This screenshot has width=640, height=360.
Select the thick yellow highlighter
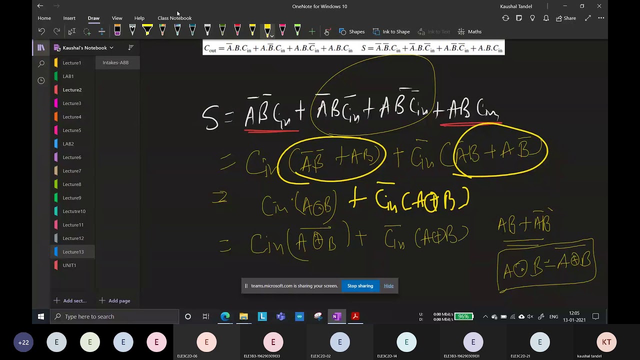[x=147, y=31]
